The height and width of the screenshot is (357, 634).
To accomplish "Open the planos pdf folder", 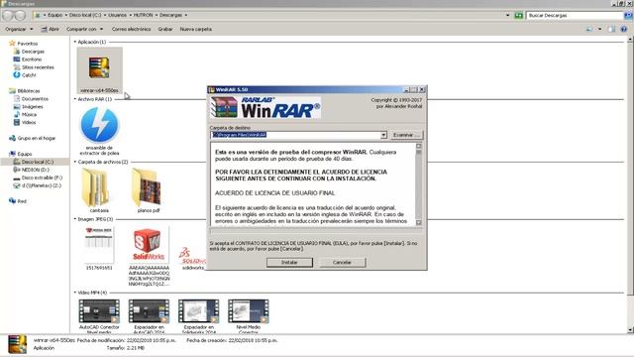I will coord(148,190).
